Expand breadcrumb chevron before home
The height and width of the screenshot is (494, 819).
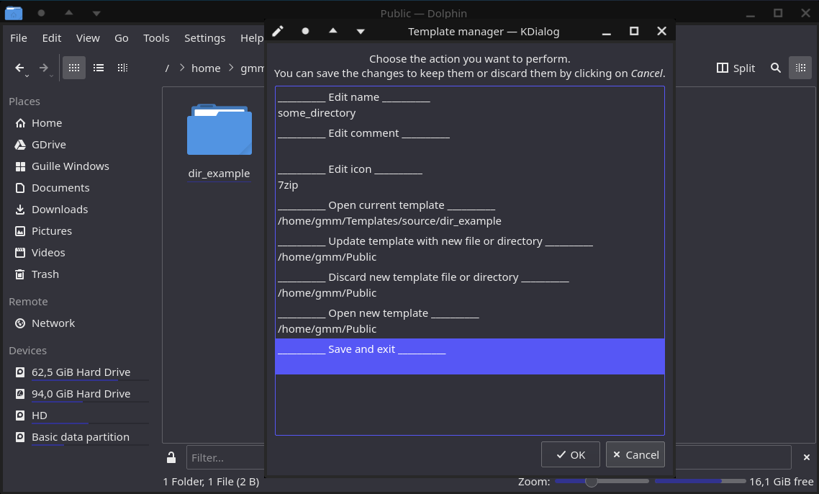click(x=182, y=68)
